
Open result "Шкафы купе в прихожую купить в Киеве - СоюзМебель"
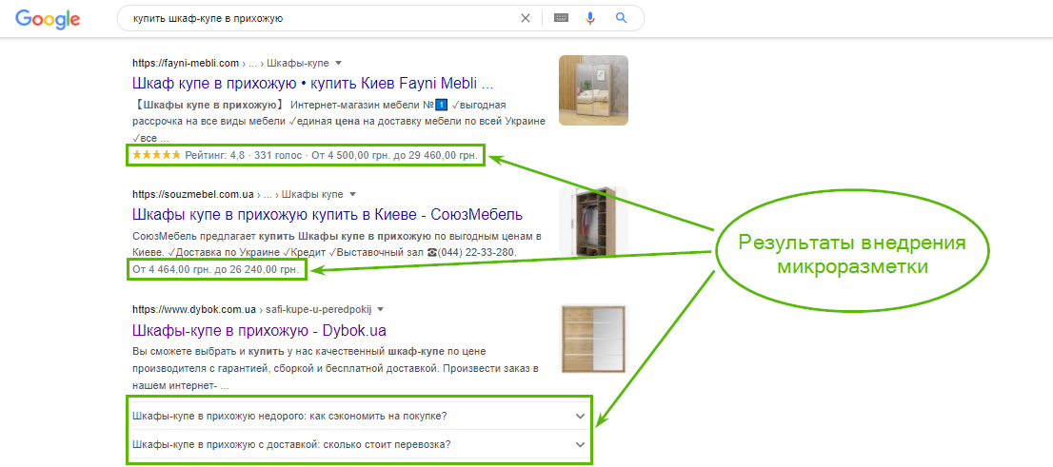point(328,215)
